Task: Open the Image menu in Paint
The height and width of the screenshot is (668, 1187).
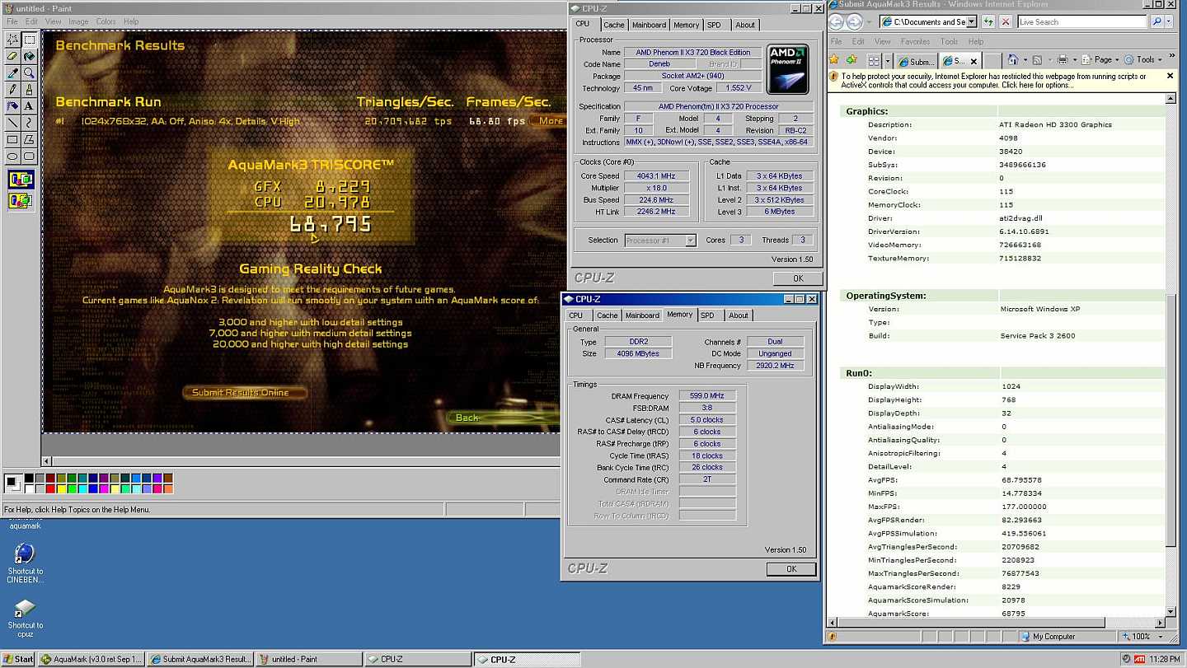Action: coord(78,21)
